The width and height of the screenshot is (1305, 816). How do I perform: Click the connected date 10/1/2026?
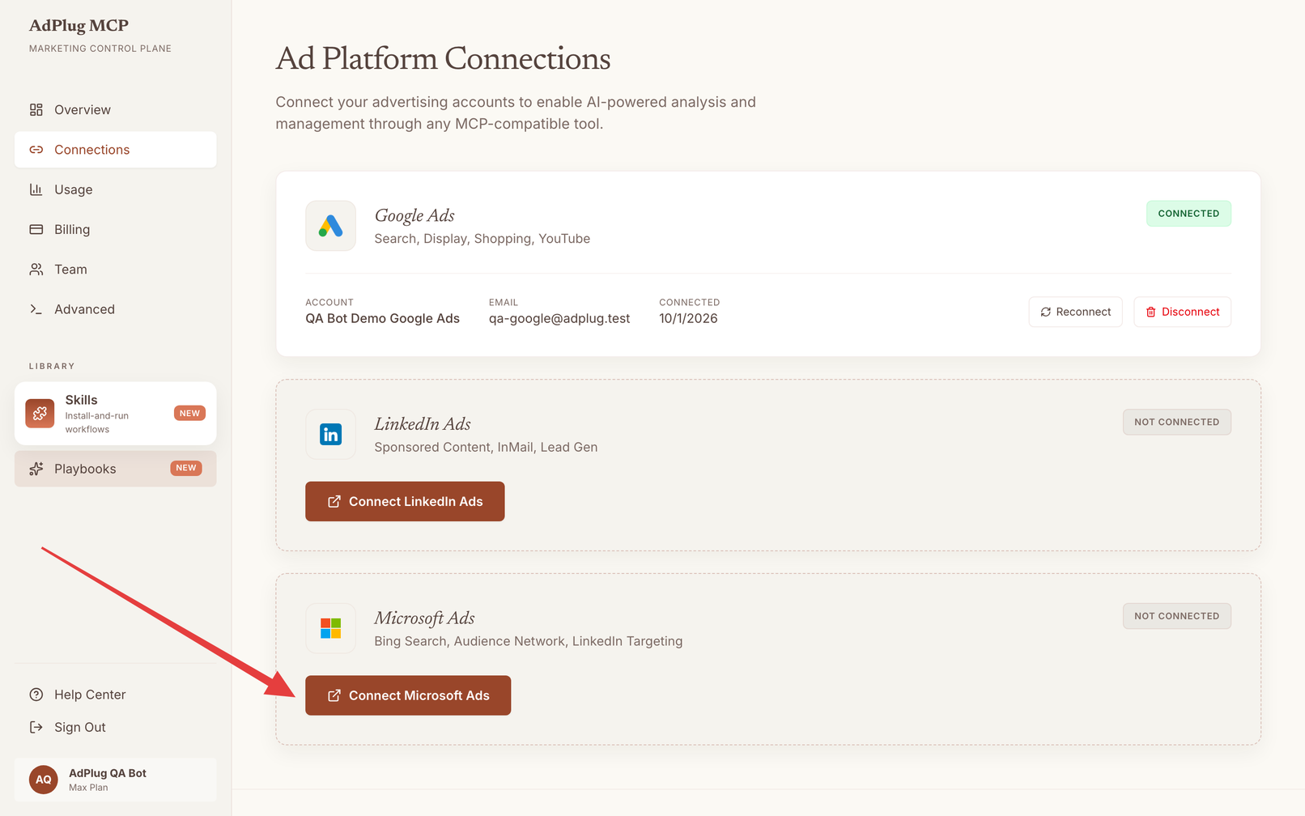[688, 318]
